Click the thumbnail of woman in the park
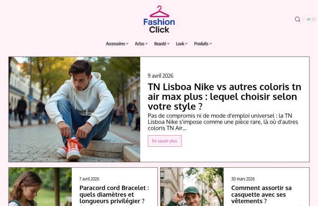This screenshot has width=318, height=206. (40, 187)
